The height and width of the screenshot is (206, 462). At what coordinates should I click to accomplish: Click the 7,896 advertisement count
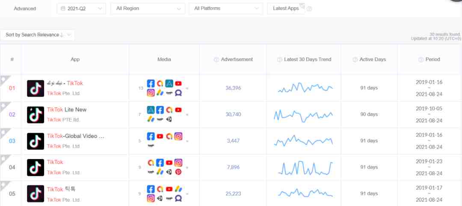click(x=233, y=168)
